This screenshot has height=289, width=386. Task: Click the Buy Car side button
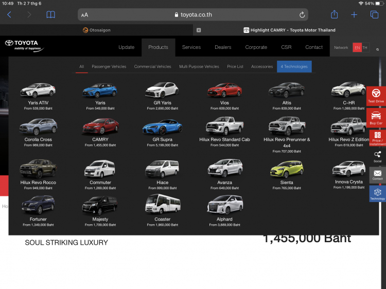(x=376, y=118)
